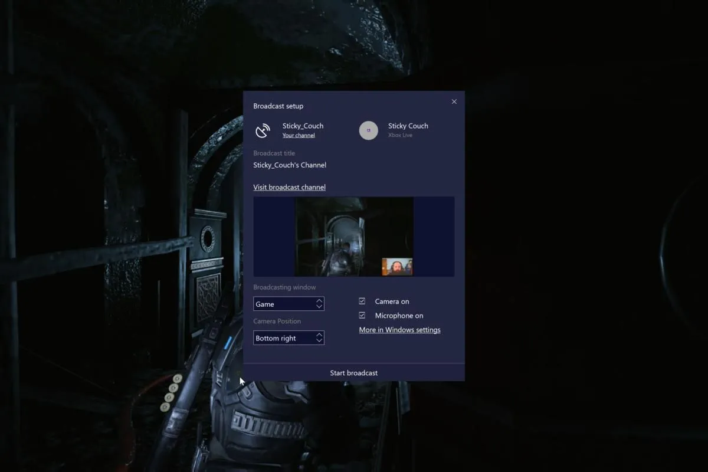This screenshot has height=472, width=708.
Task: Click the Broadcast setup heading
Action: tap(278, 106)
